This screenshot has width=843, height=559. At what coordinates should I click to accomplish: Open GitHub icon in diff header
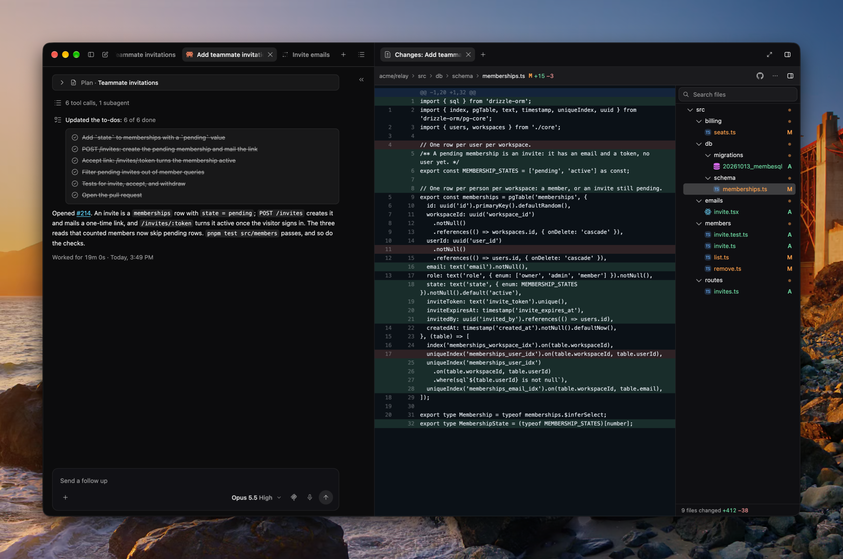pyautogui.click(x=760, y=76)
